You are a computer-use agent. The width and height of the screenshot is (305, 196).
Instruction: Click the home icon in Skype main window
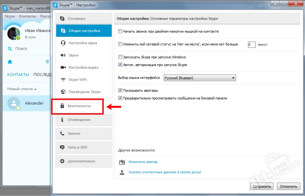tap(10, 62)
